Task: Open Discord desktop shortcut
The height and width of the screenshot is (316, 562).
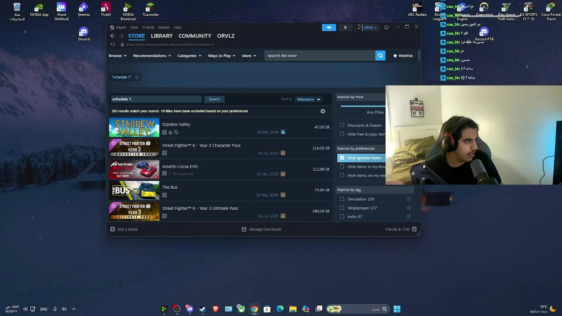Action: tap(83, 34)
